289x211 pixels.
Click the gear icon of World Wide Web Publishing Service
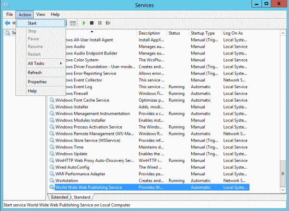(x=52, y=187)
